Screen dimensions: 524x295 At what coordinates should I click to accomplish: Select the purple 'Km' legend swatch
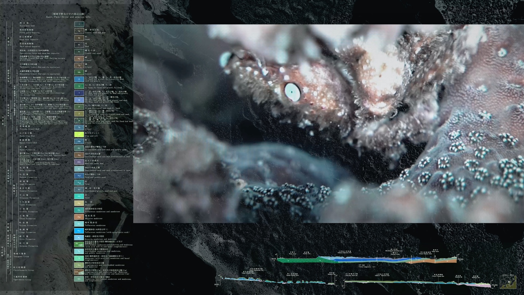tap(79, 162)
